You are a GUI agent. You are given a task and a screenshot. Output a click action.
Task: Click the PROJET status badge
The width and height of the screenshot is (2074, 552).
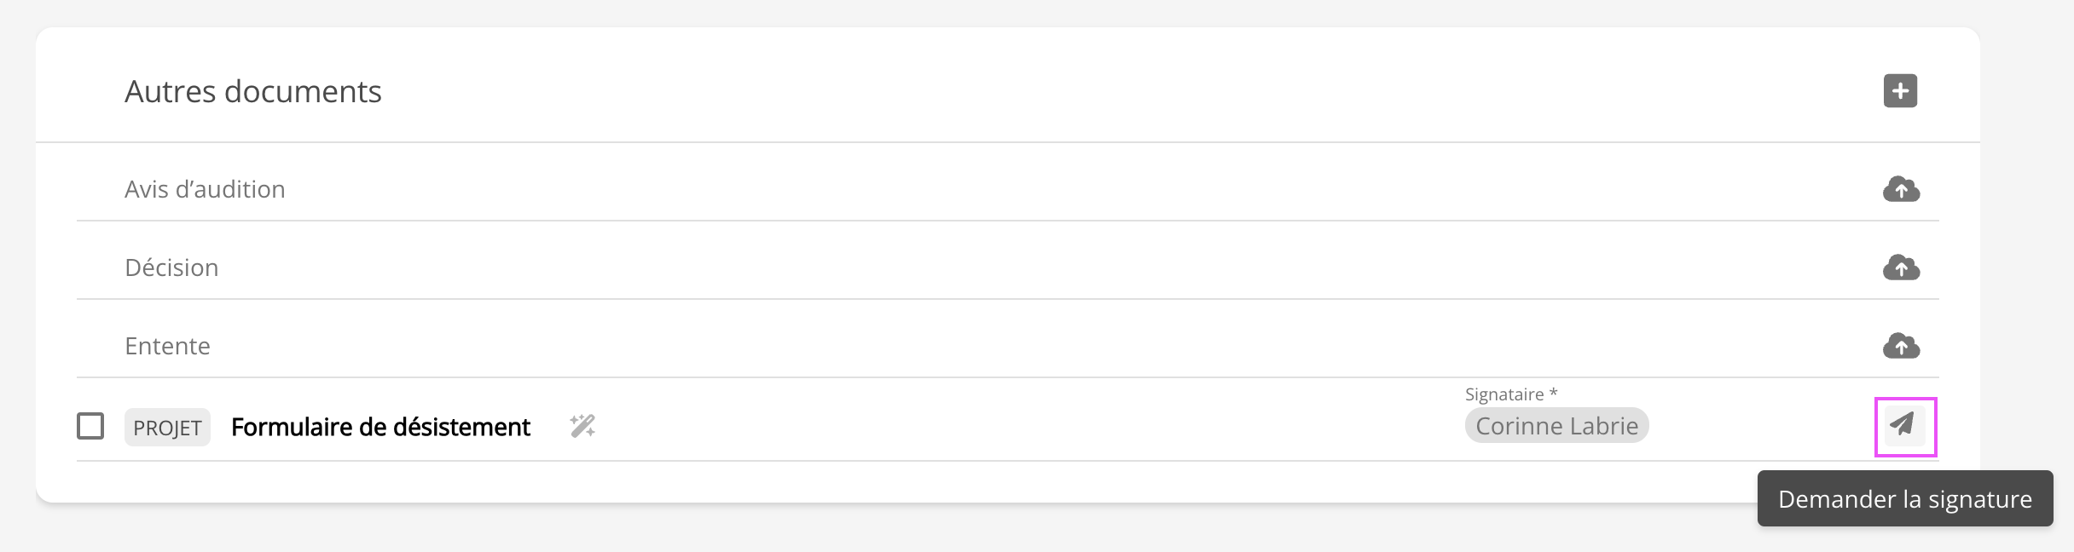tap(167, 427)
